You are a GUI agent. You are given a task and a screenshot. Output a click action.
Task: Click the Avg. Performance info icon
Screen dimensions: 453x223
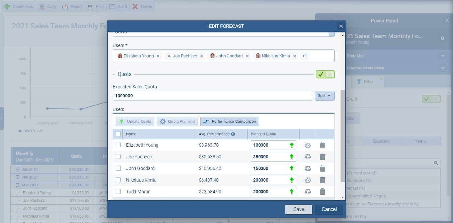233,134
